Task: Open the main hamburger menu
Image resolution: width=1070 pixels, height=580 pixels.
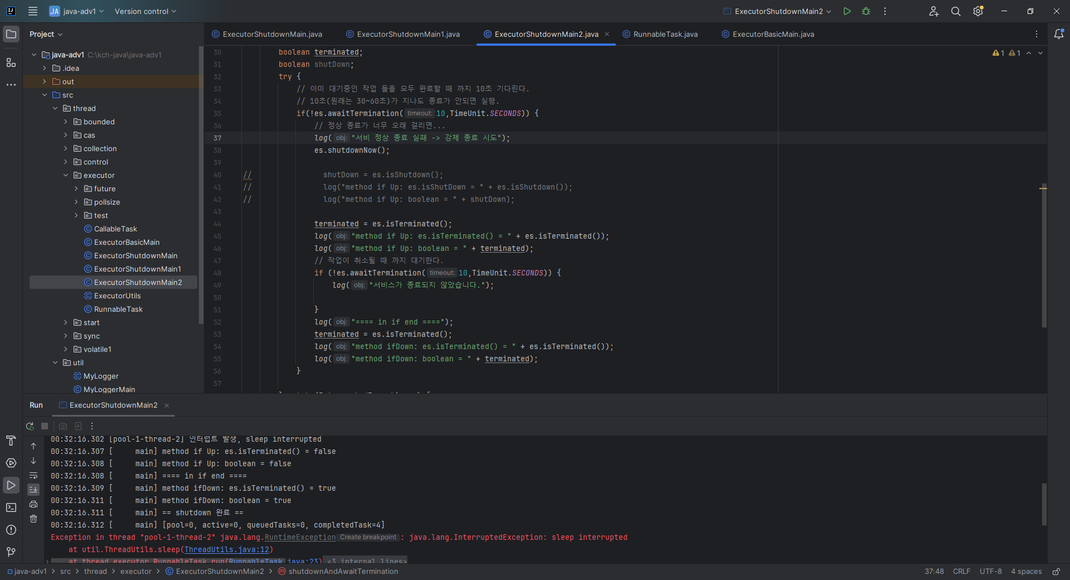Action: pyautogui.click(x=33, y=11)
